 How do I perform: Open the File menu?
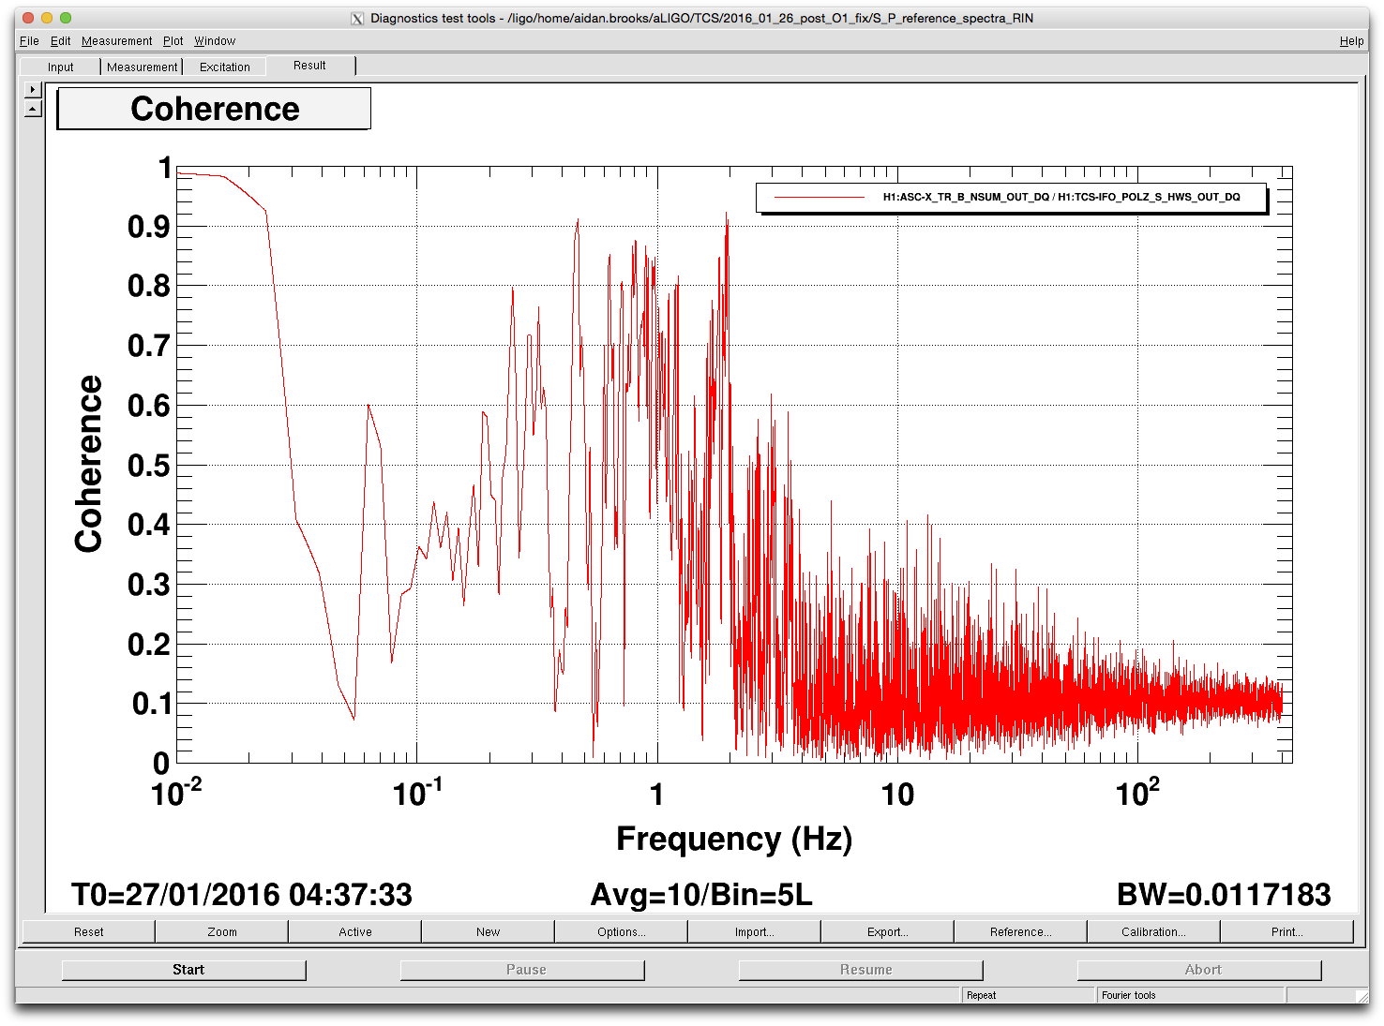pyautogui.click(x=29, y=41)
